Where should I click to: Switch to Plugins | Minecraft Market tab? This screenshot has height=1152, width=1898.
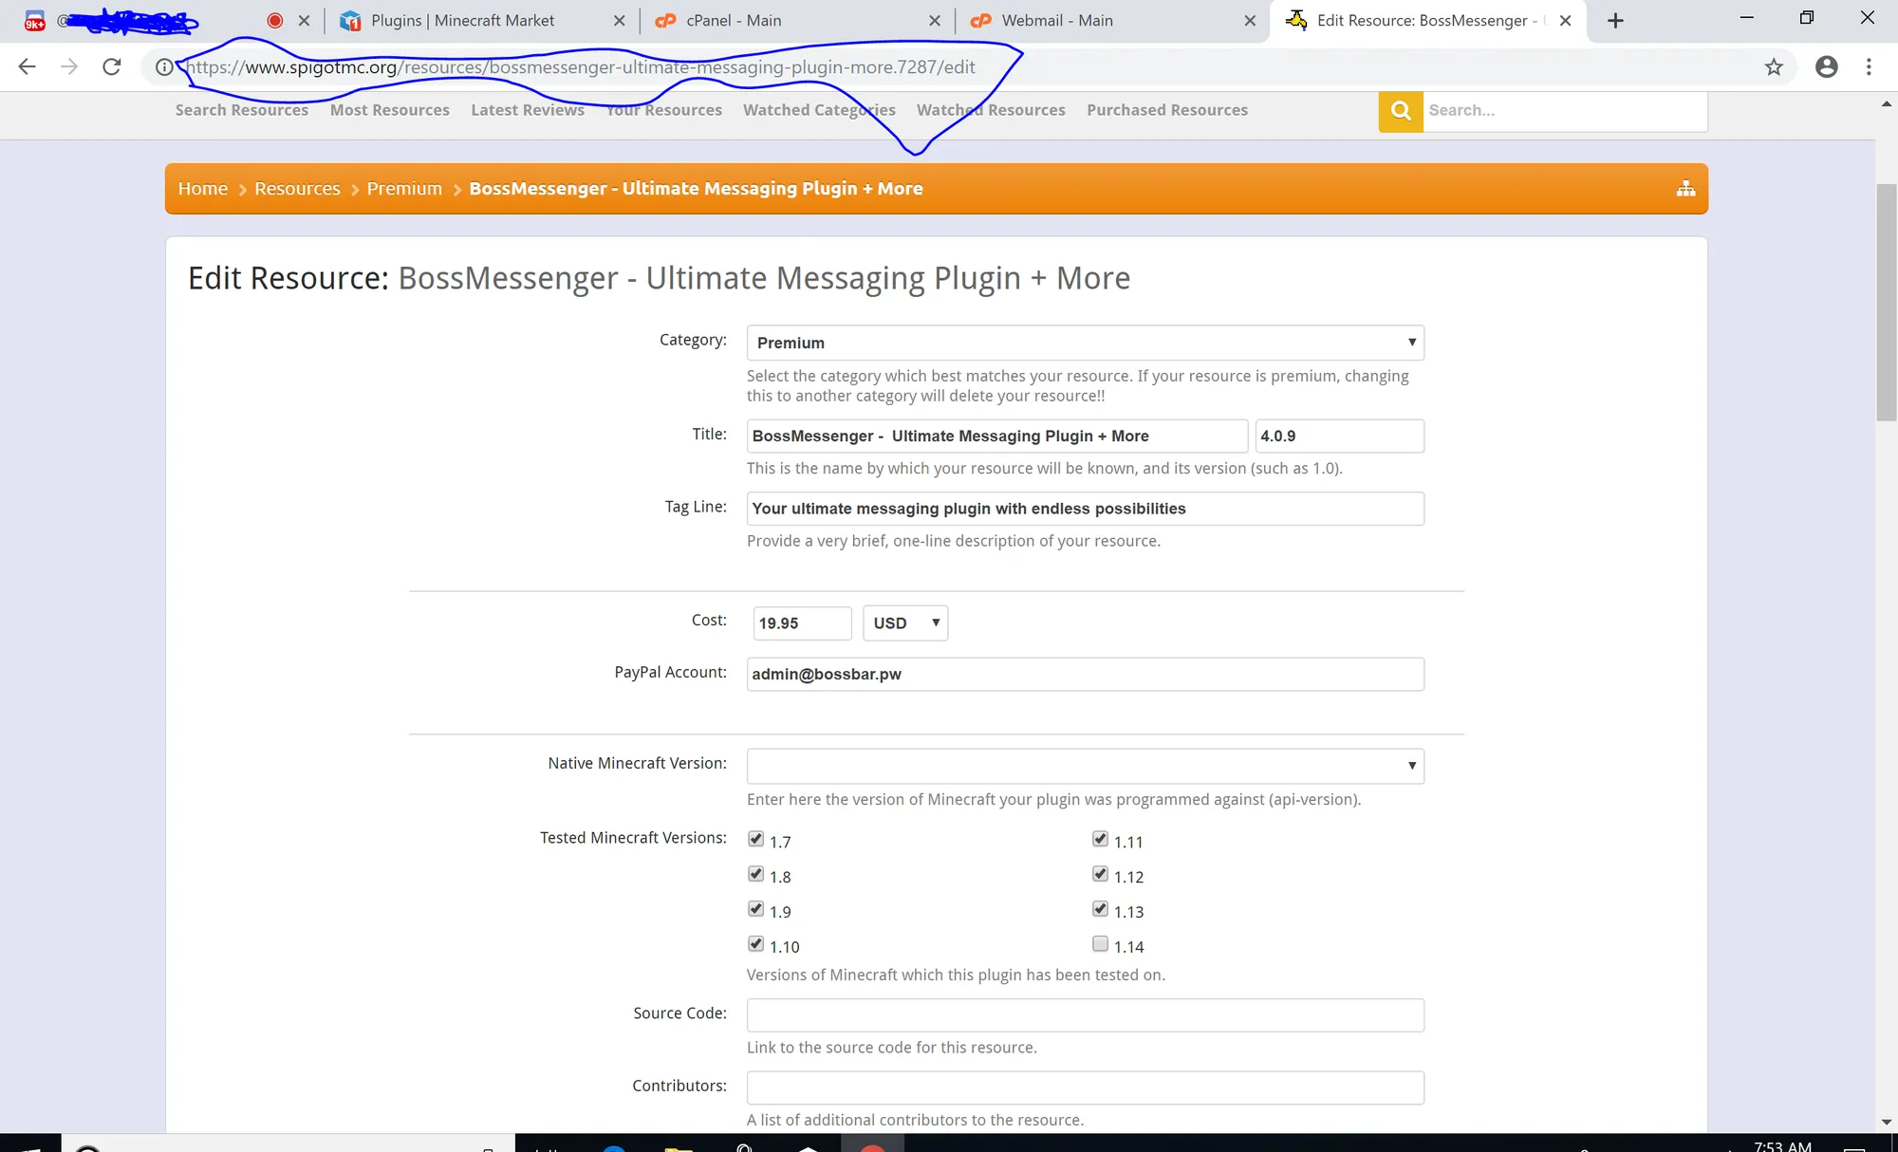462,21
